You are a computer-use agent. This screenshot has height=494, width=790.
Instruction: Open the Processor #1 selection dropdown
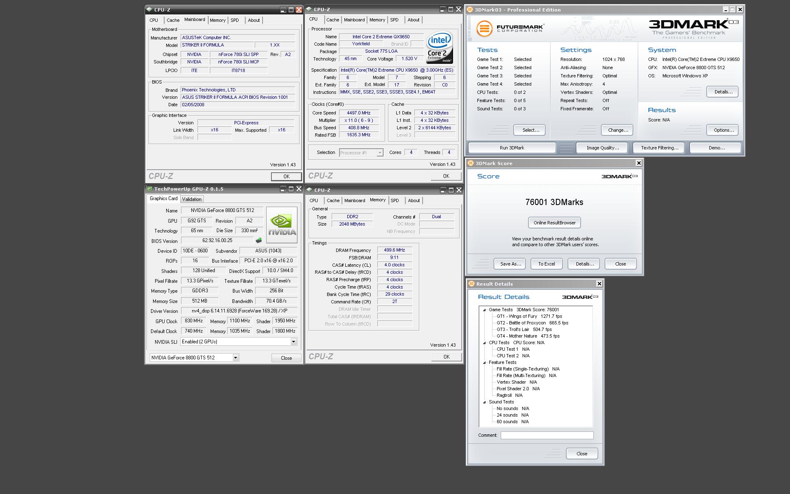tap(380, 153)
